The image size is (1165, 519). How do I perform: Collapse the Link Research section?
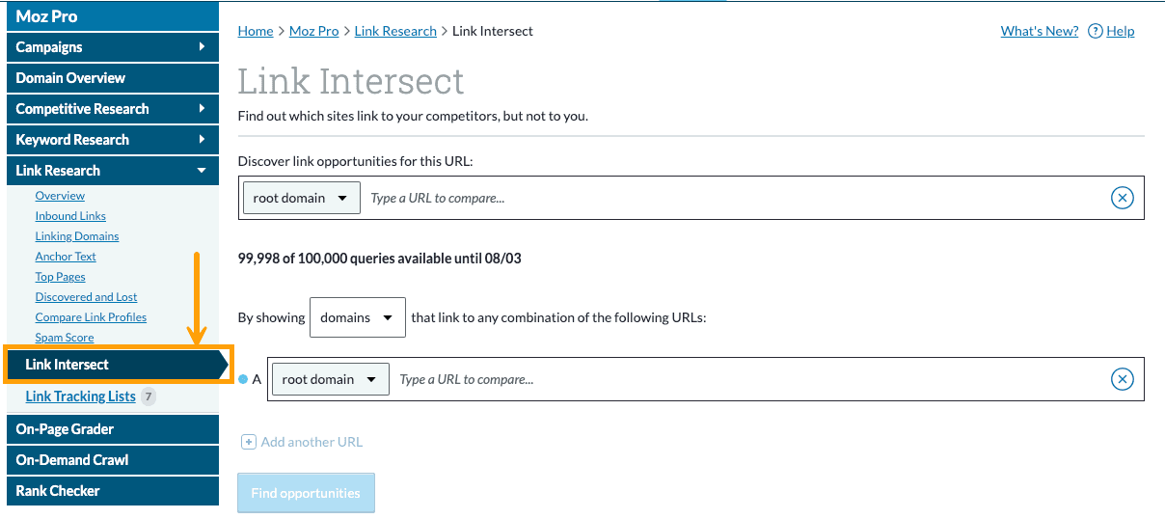pos(202,170)
